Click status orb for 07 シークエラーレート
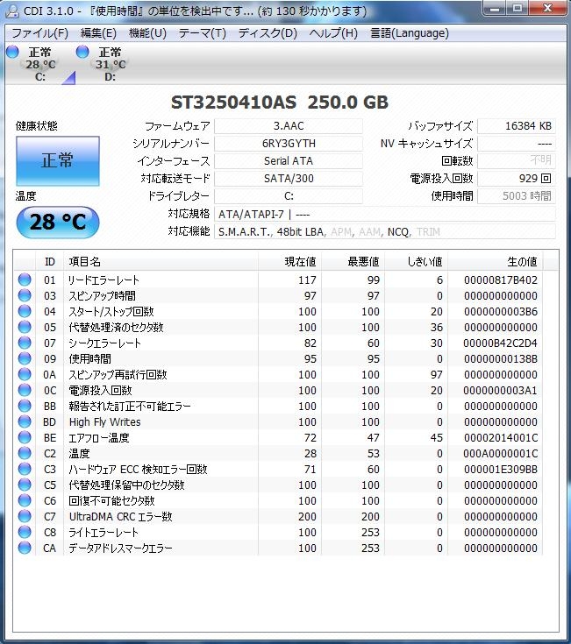 25,343
